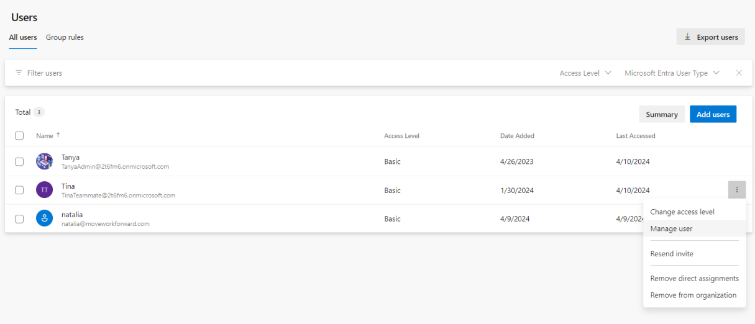Click natalia's blue avatar icon
This screenshot has height=324, width=755.
44,218
